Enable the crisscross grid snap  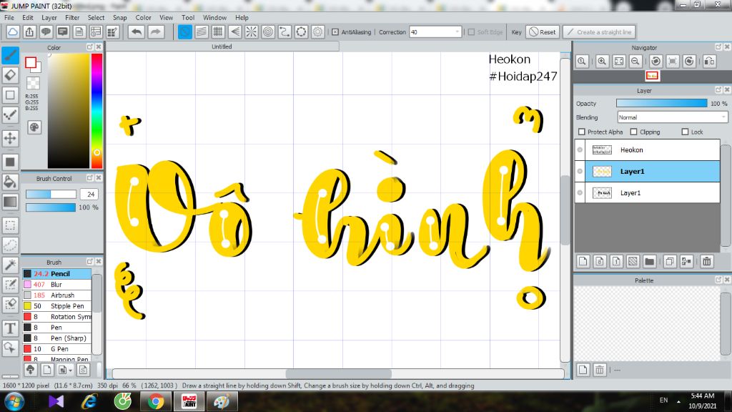click(218, 31)
